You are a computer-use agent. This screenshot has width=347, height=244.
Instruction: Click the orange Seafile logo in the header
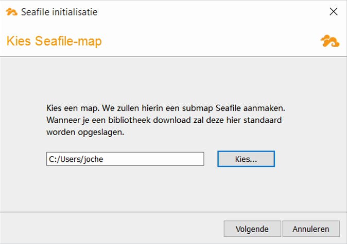coord(329,41)
